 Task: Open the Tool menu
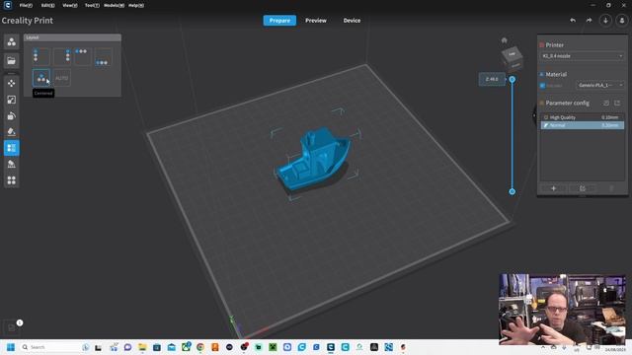click(92, 5)
